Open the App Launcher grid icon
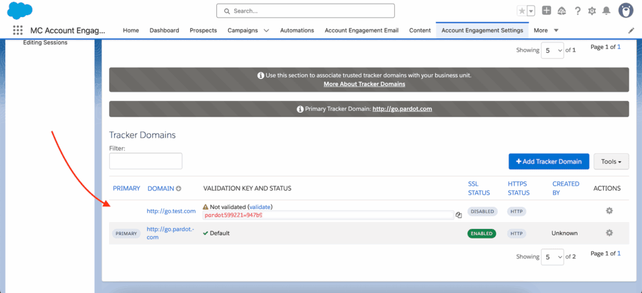Viewport: 642px width, 293px height. click(x=18, y=30)
